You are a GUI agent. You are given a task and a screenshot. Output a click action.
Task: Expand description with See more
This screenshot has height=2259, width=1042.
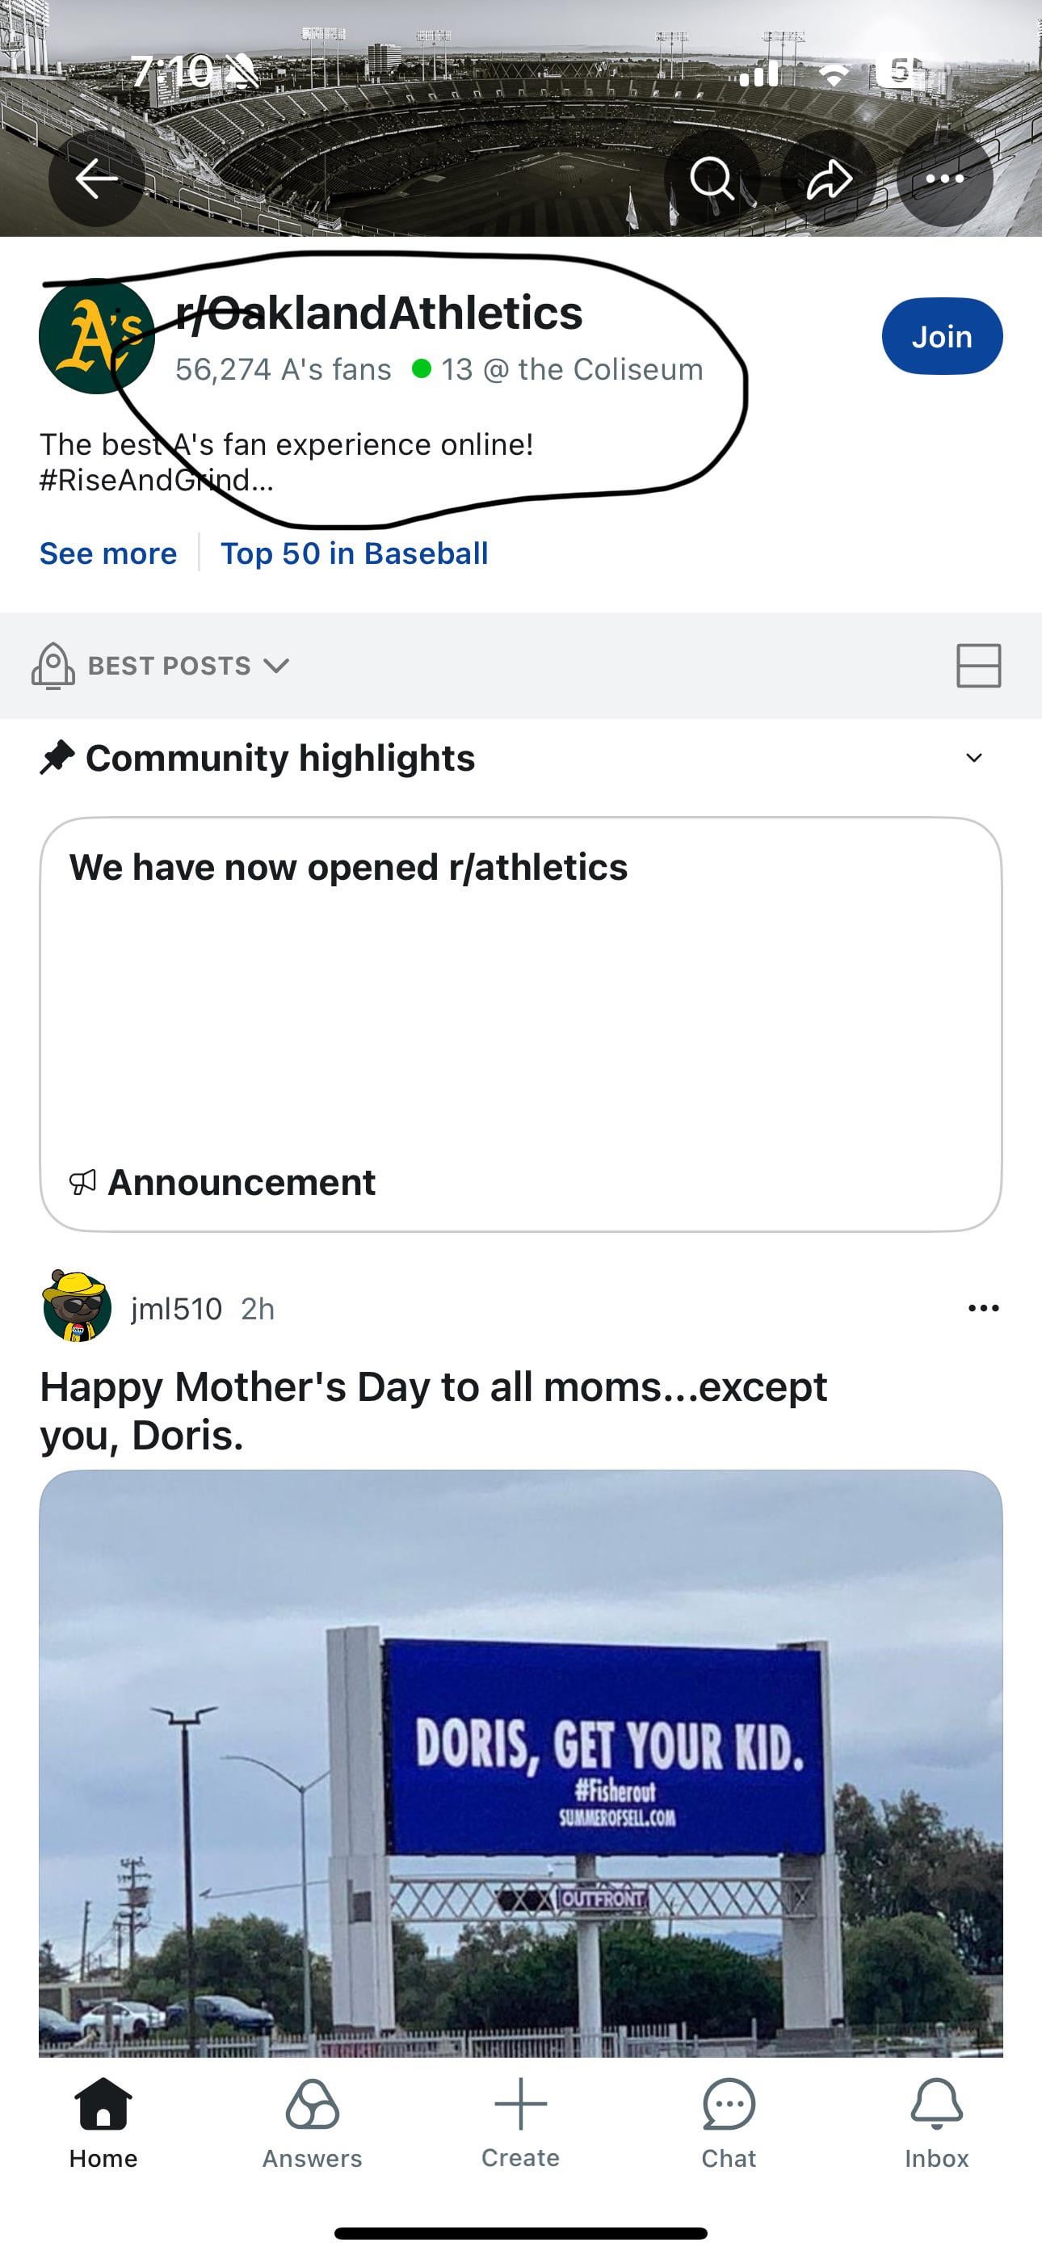[x=108, y=553]
